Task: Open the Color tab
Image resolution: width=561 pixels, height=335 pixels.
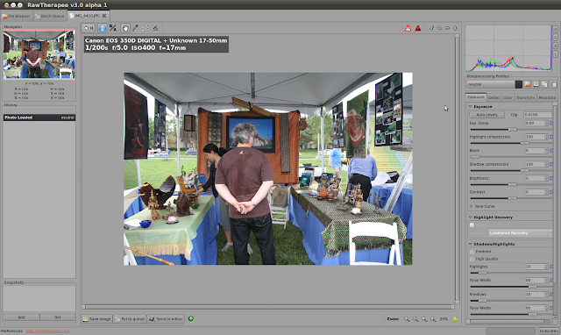Action: pos(508,97)
